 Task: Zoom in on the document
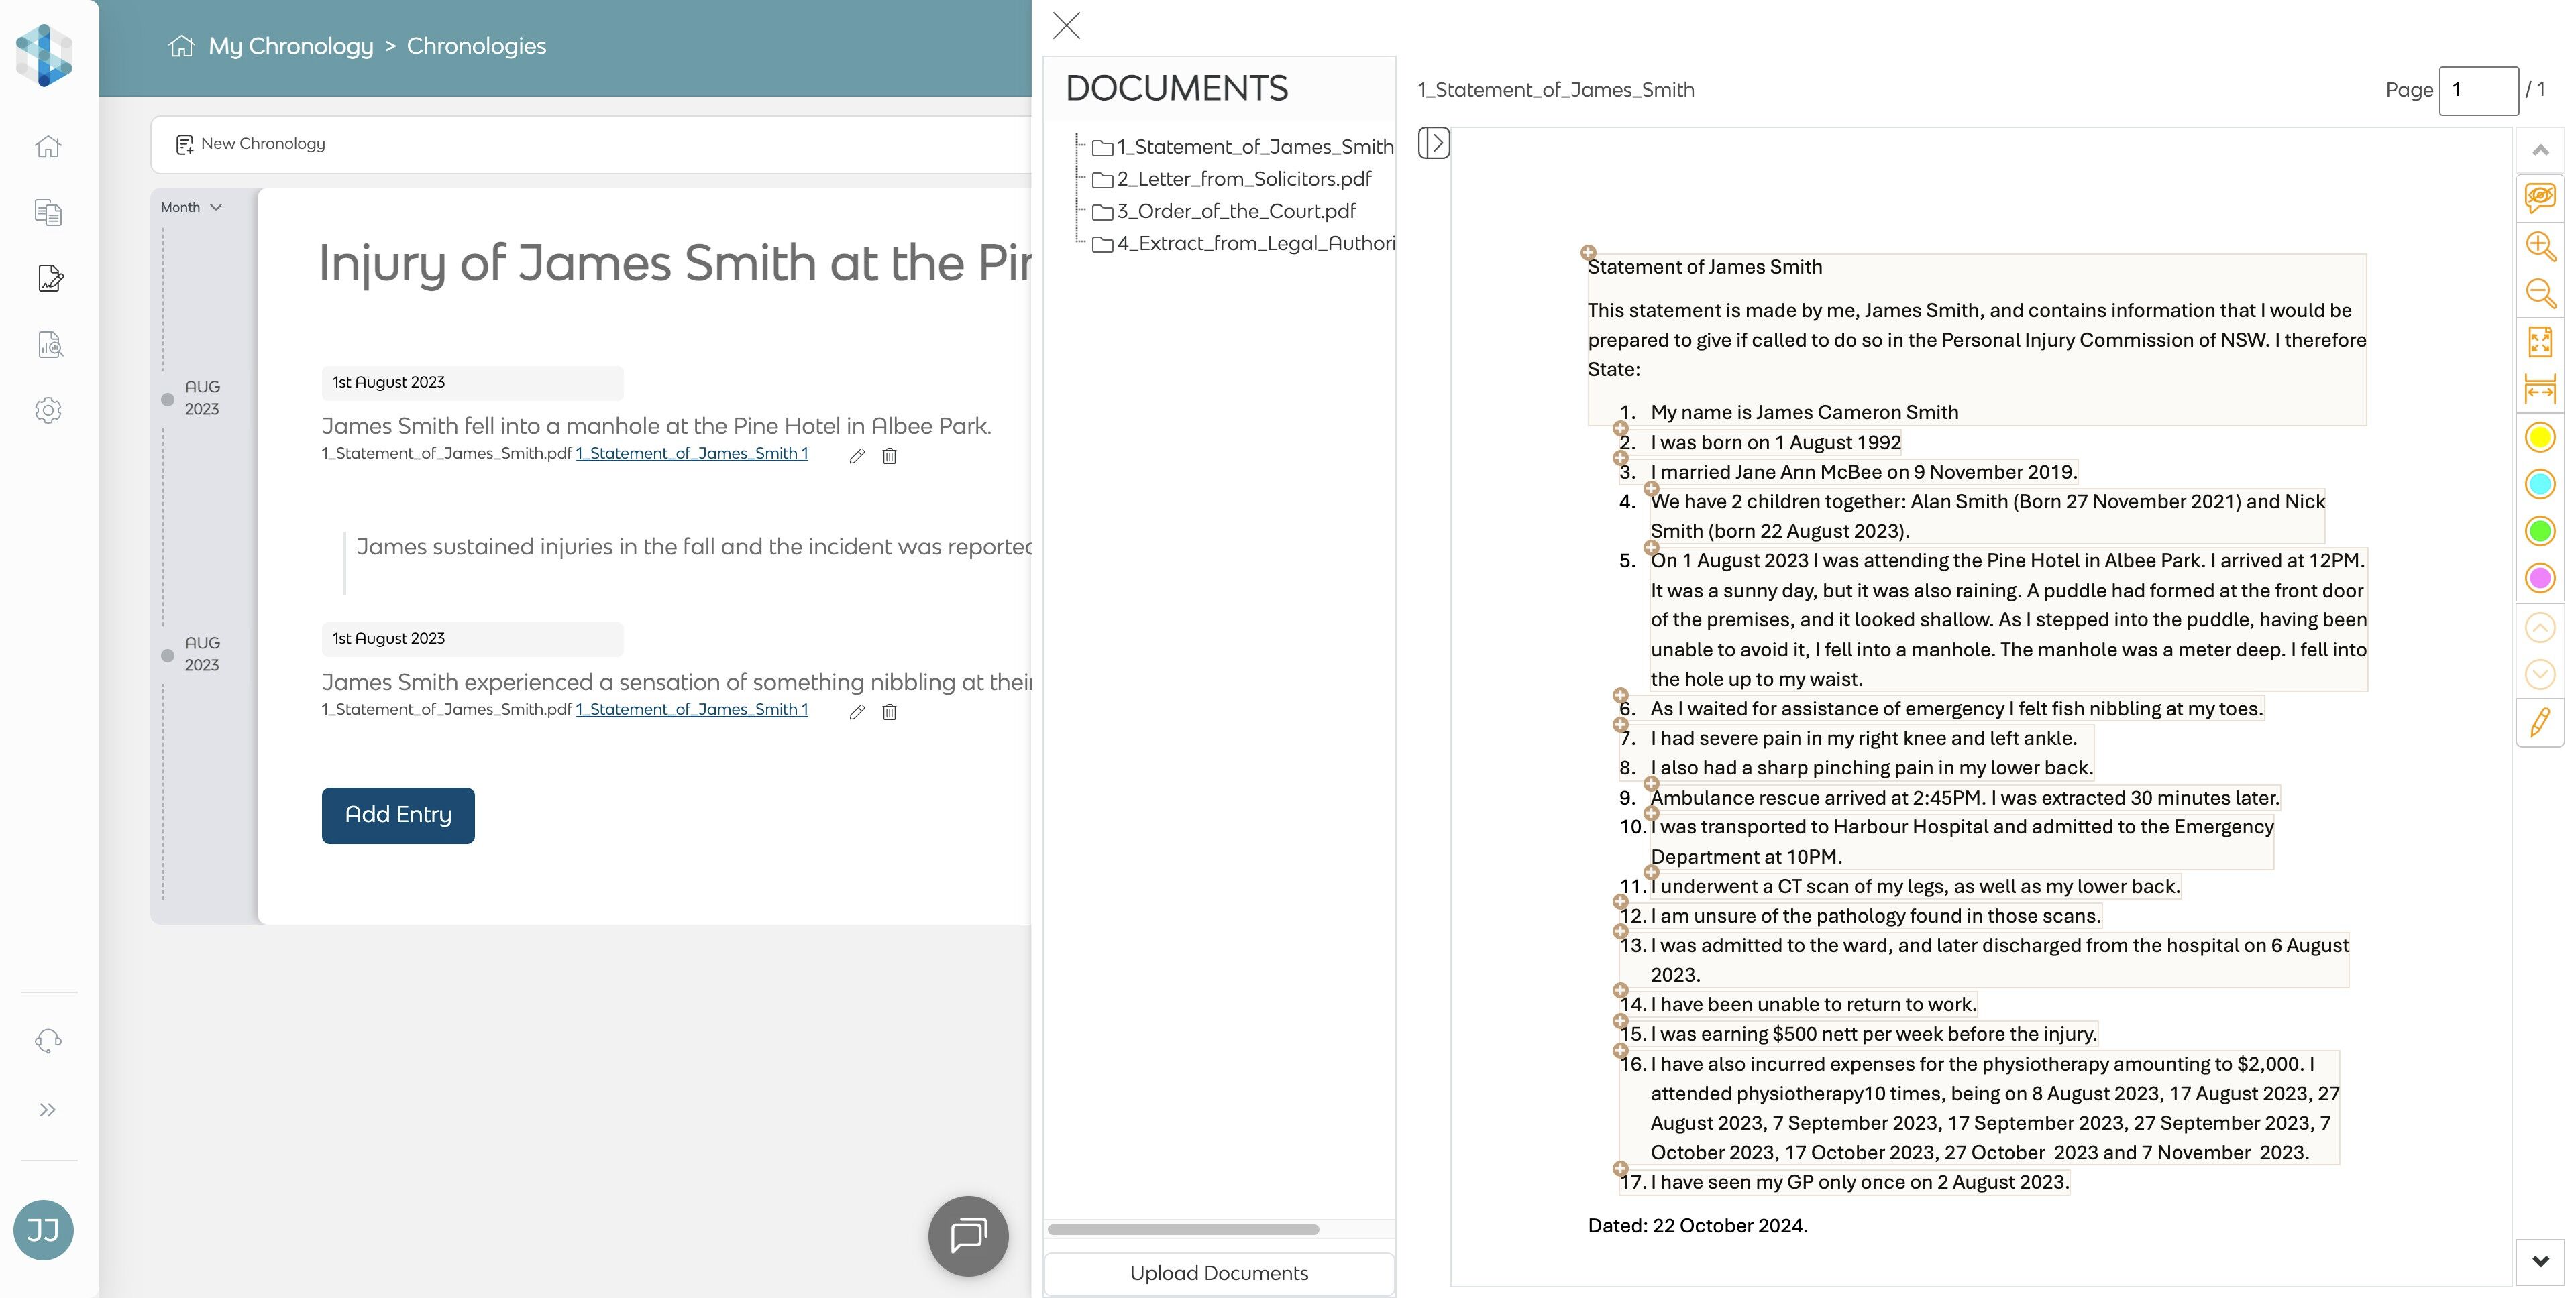2539,246
